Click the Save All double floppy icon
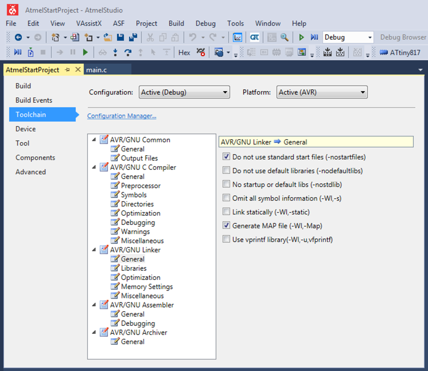Viewport: 428px width, 371px height. tap(133, 37)
